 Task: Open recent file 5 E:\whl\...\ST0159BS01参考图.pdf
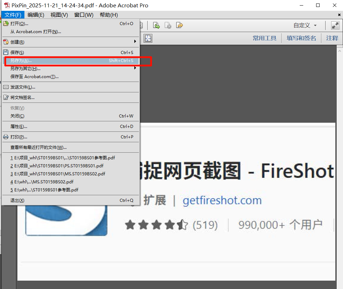coord(70,190)
